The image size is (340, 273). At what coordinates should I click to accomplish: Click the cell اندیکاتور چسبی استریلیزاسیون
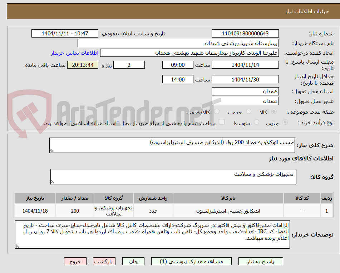[x=228, y=210]
